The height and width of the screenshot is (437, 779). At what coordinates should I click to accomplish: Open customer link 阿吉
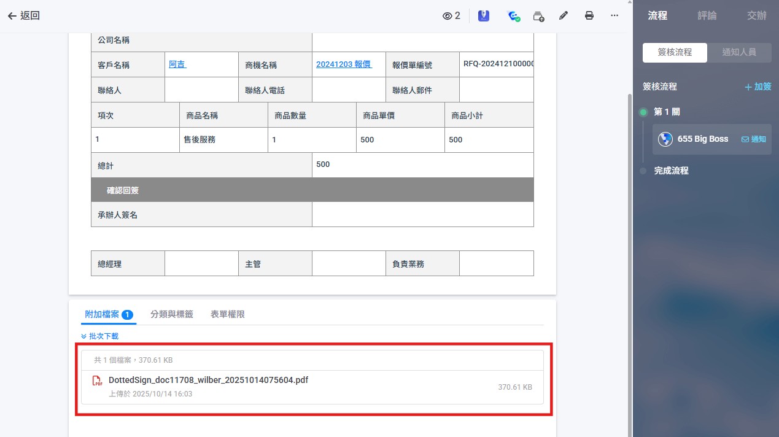[x=177, y=64]
